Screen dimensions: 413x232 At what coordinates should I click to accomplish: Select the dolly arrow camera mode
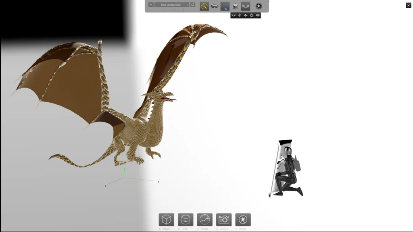point(245,15)
